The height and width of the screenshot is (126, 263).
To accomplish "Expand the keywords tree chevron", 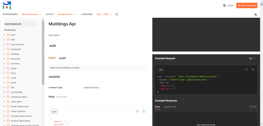I will pyautogui.click(x=4, y=59).
